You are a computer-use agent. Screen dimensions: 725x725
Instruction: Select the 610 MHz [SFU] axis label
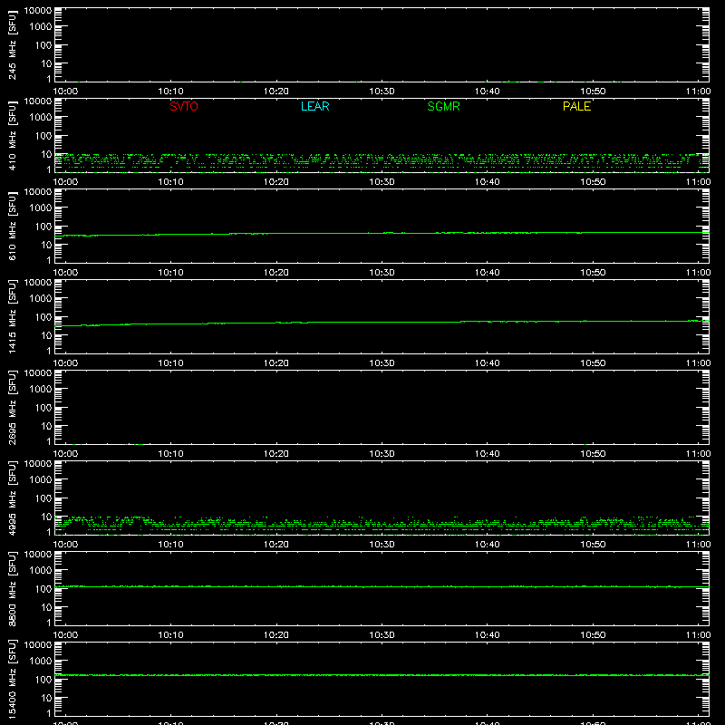12,226
